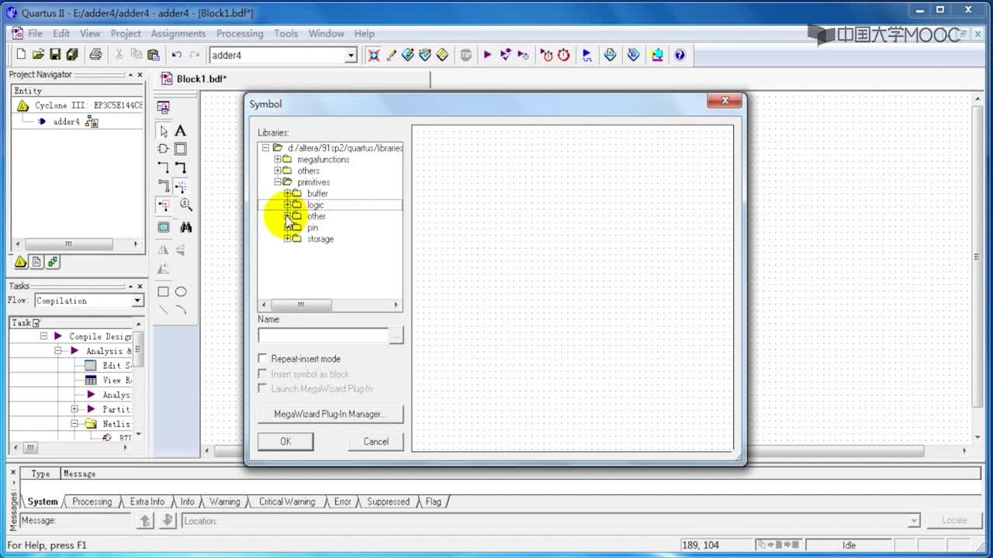
Task: Expand the logic folder
Action: point(287,205)
